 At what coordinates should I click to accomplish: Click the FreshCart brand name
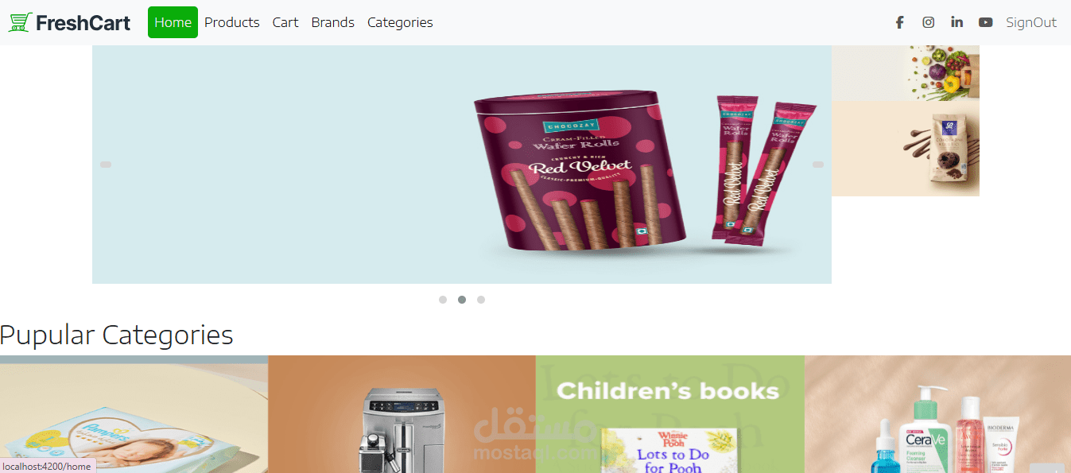click(83, 23)
